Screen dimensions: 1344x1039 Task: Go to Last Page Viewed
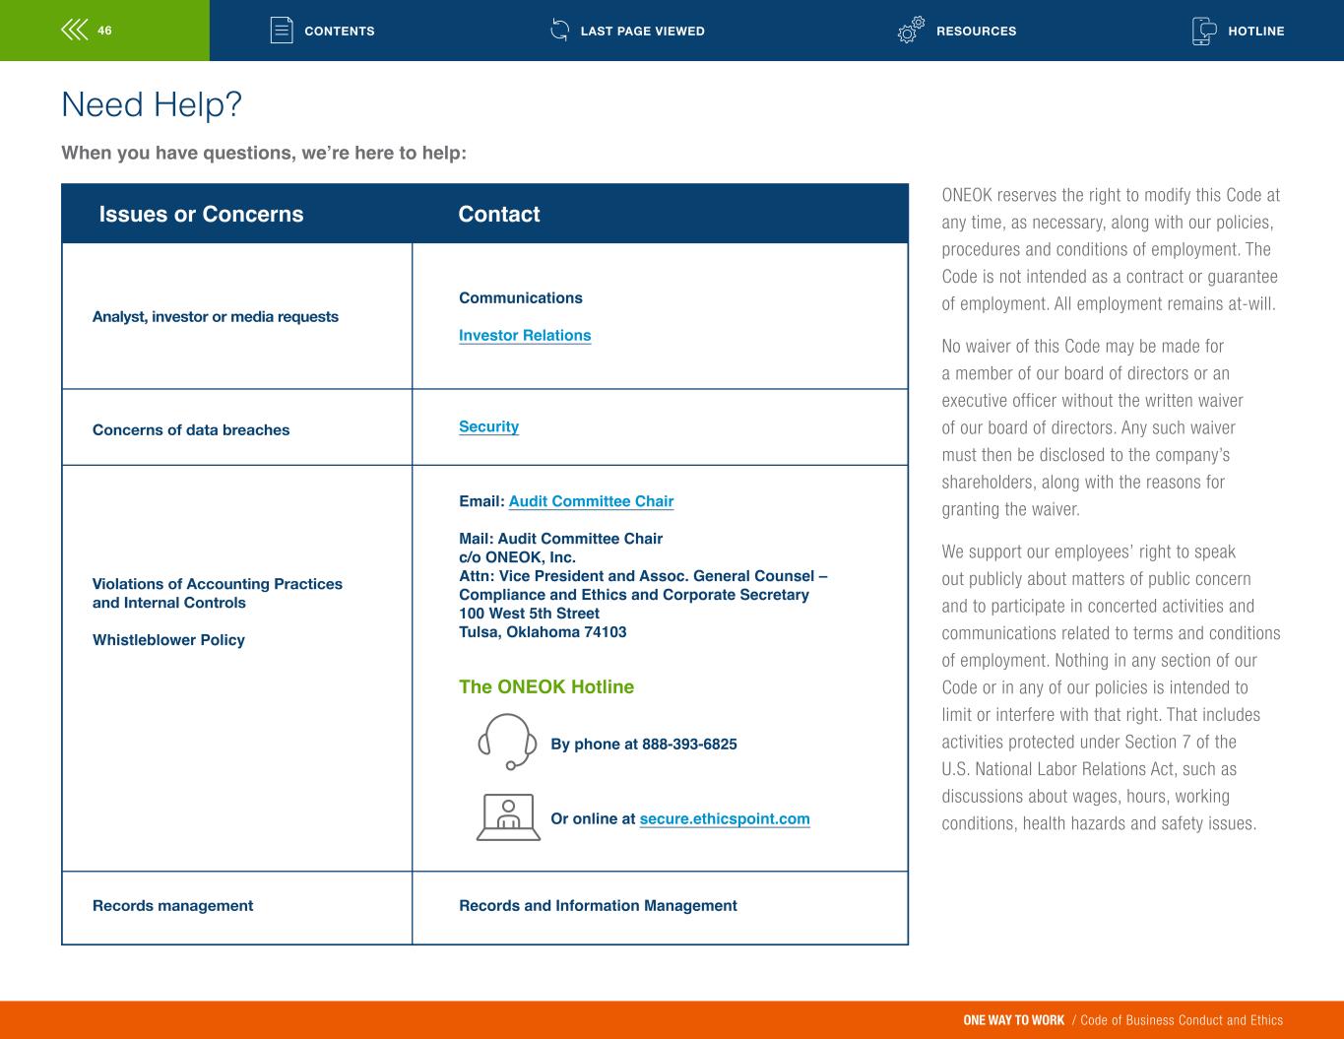[642, 32]
